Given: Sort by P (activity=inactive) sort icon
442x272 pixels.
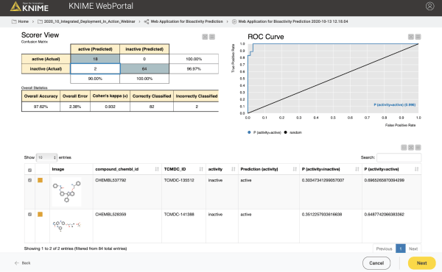Looking at the screenshot, I should [x=357, y=169].
